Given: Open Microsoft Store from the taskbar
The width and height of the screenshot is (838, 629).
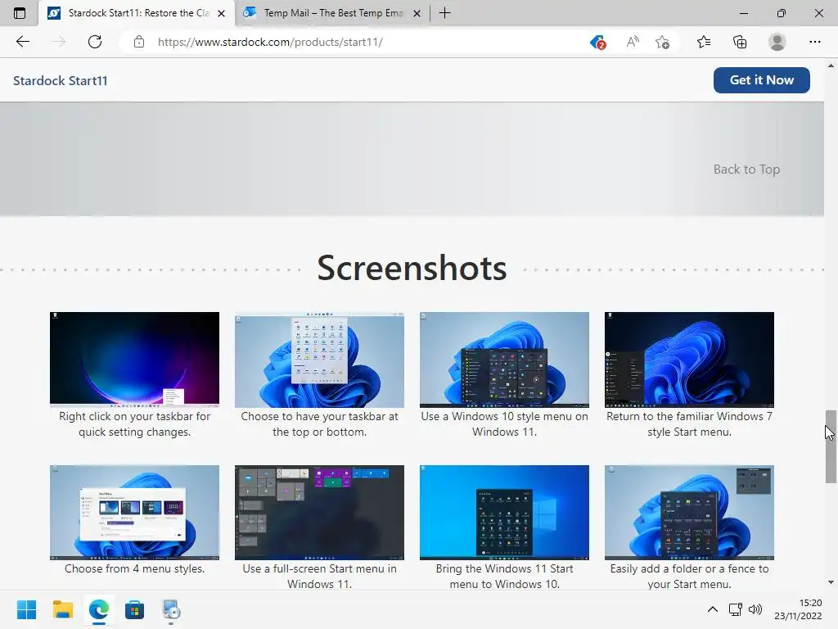Looking at the screenshot, I should tap(135, 609).
